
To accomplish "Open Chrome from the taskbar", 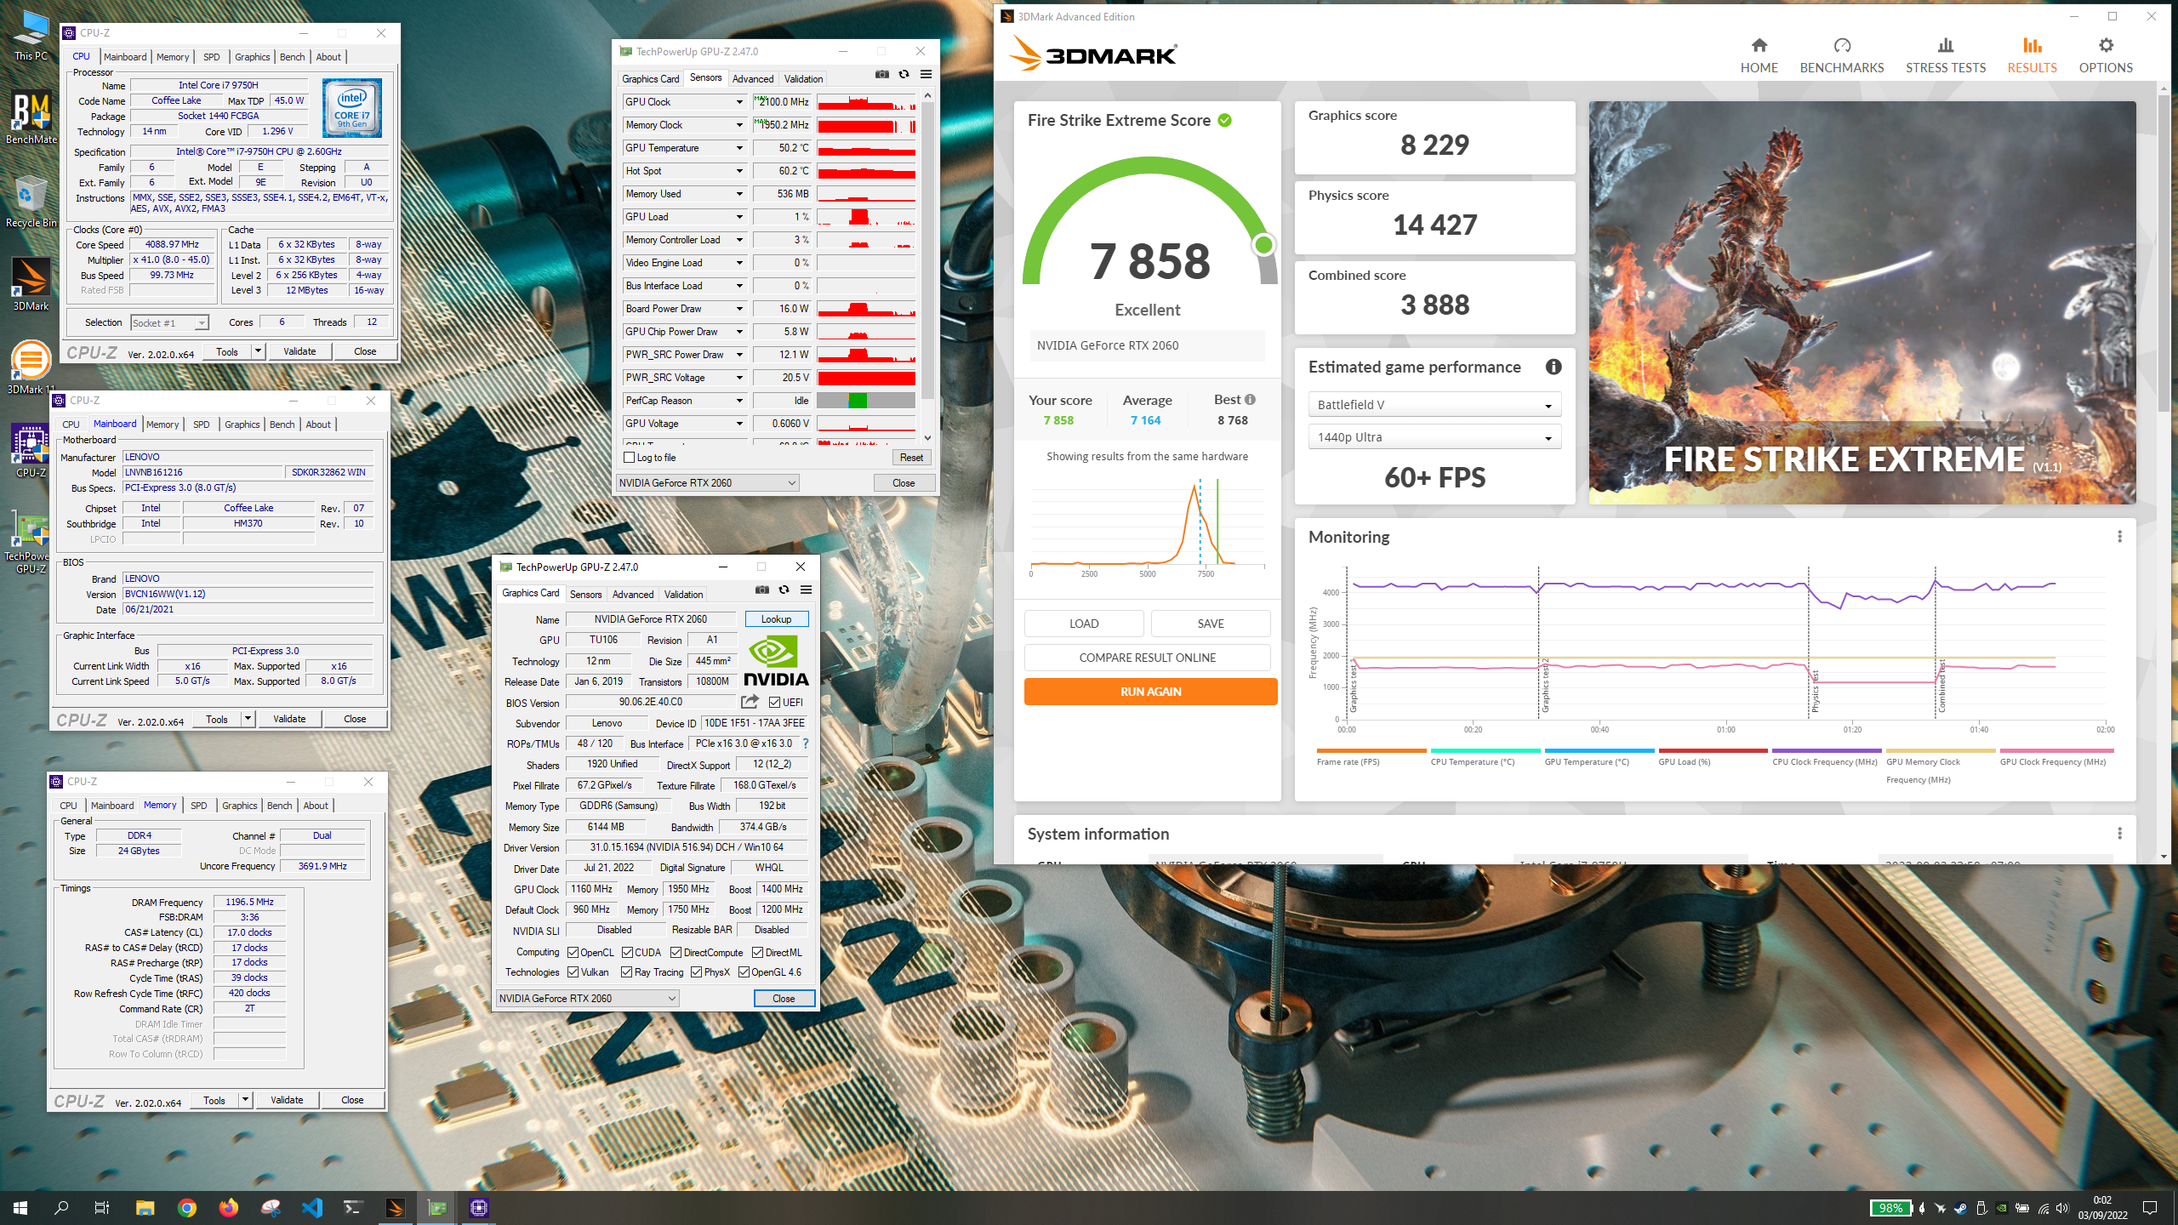I will [x=187, y=1208].
